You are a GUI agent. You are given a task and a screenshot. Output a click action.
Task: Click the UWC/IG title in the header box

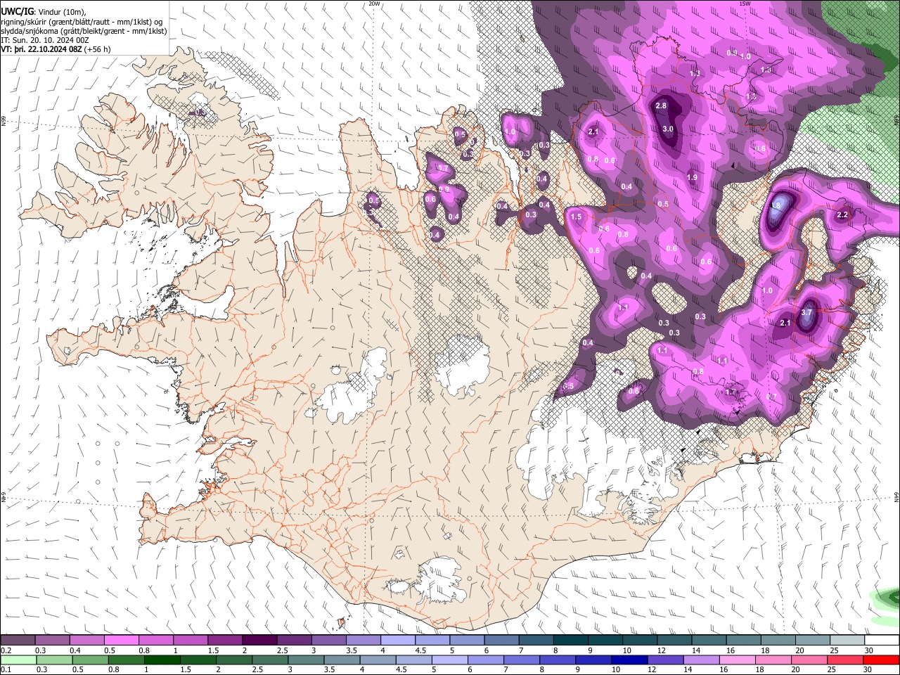pyautogui.click(x=17, y=11)
